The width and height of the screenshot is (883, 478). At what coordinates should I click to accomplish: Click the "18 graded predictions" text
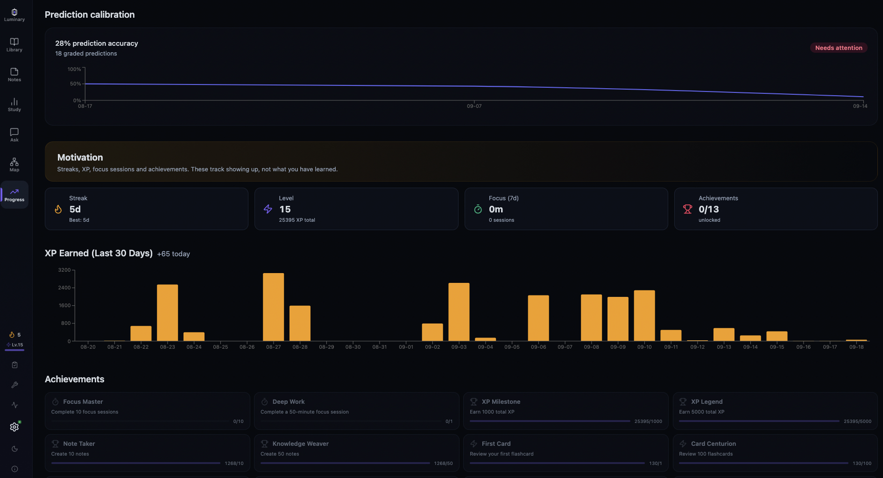86,54
